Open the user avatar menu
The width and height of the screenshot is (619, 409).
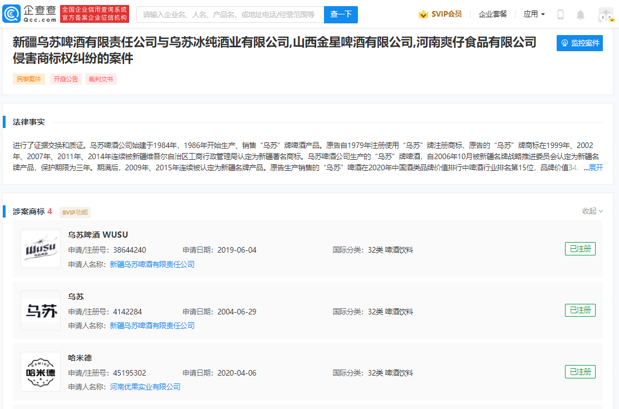(x=606, y=14)
